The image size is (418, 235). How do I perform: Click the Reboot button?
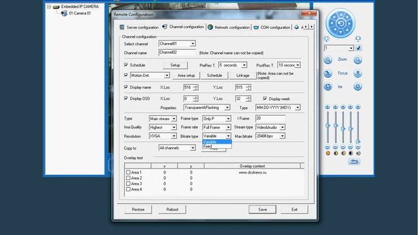pos(172,210)
